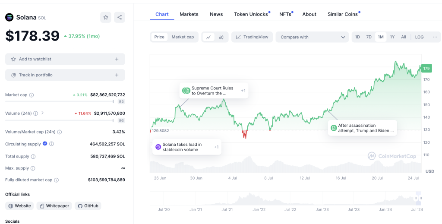Click the After assassination attempt news card

(x=363, y=128)
